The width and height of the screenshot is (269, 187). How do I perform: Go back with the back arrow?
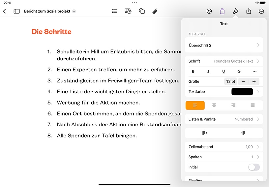click(x=5, y=11)
